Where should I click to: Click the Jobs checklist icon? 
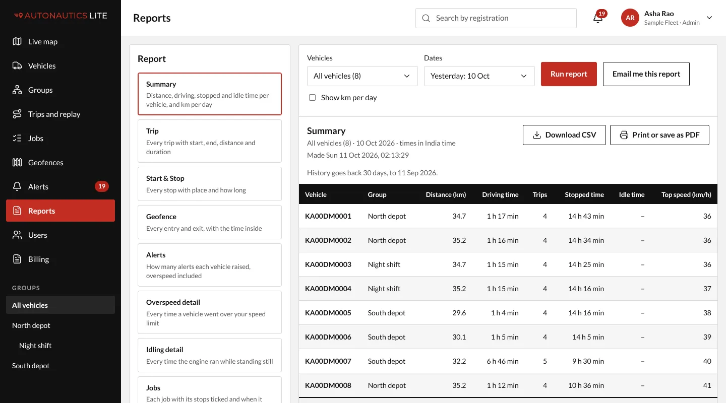pyautogui.click(x=17, y=139)
